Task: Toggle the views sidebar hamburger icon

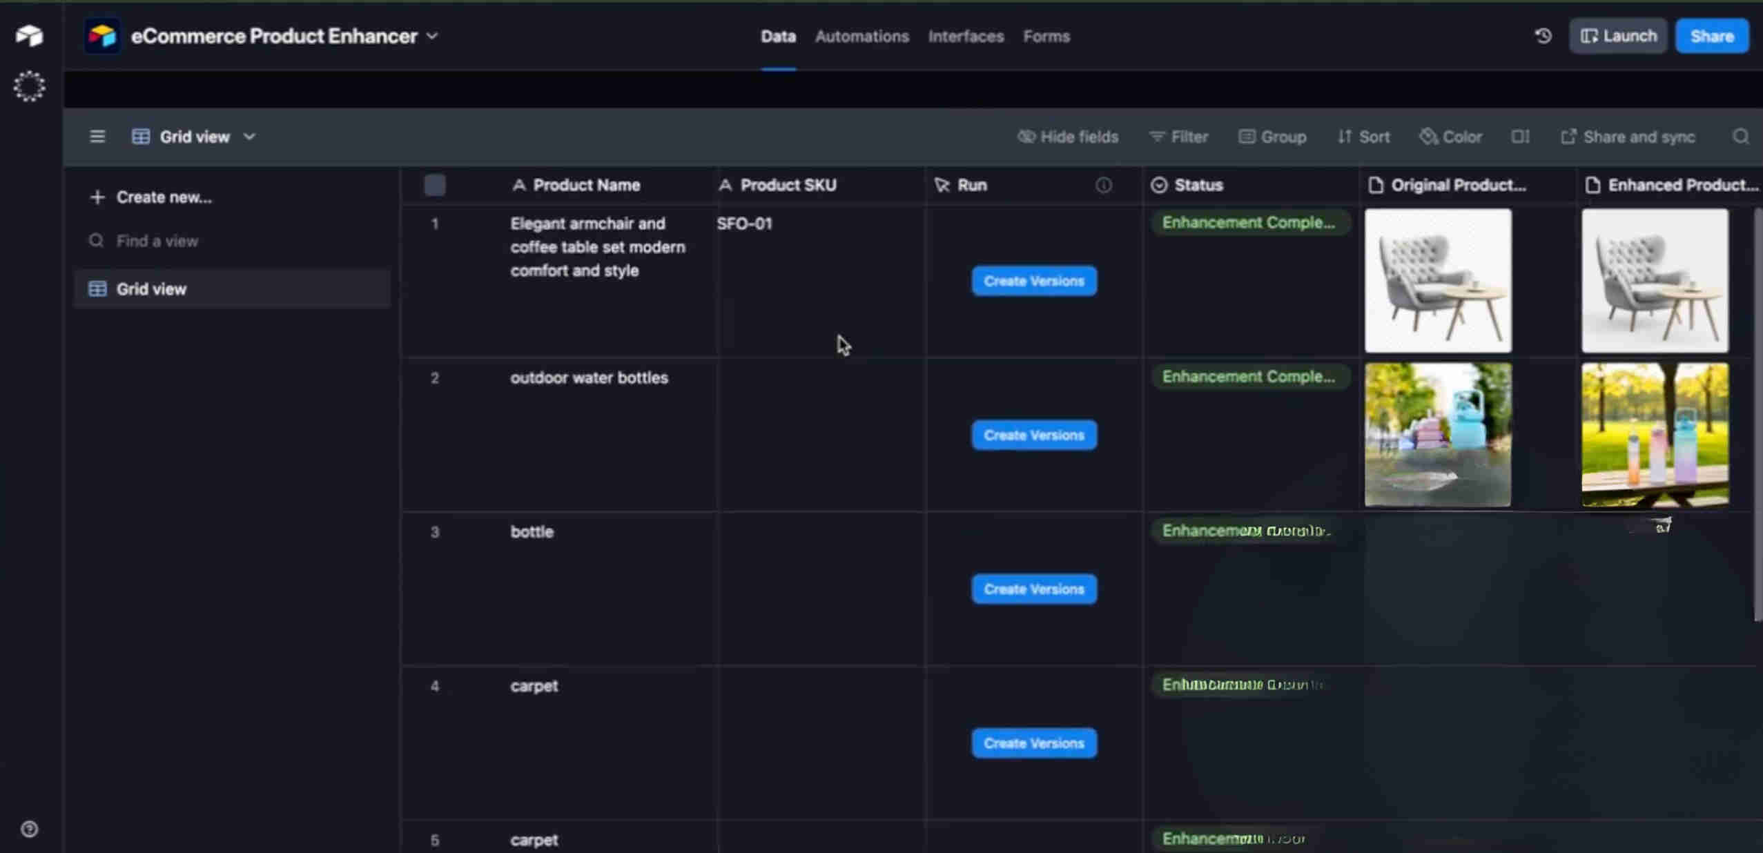Action: 97,137
